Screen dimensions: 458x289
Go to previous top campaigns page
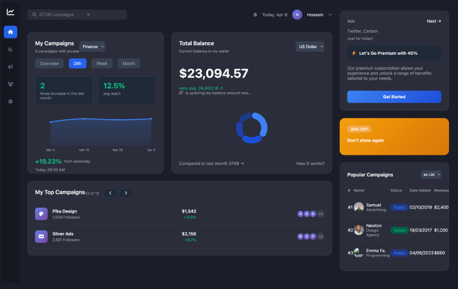pyautogui.click(x=110, y=193)
